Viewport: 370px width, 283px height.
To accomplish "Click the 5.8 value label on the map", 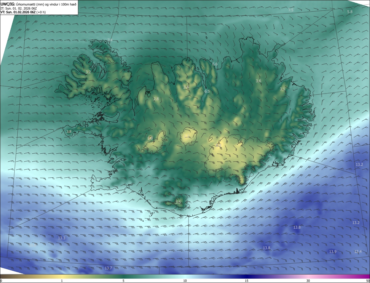I will pyautogui.click(x=350, y=12).
